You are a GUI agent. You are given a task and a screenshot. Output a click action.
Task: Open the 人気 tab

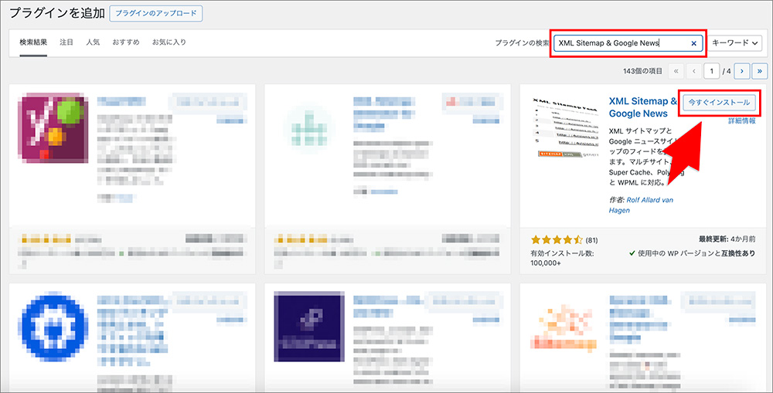[93, 42]
